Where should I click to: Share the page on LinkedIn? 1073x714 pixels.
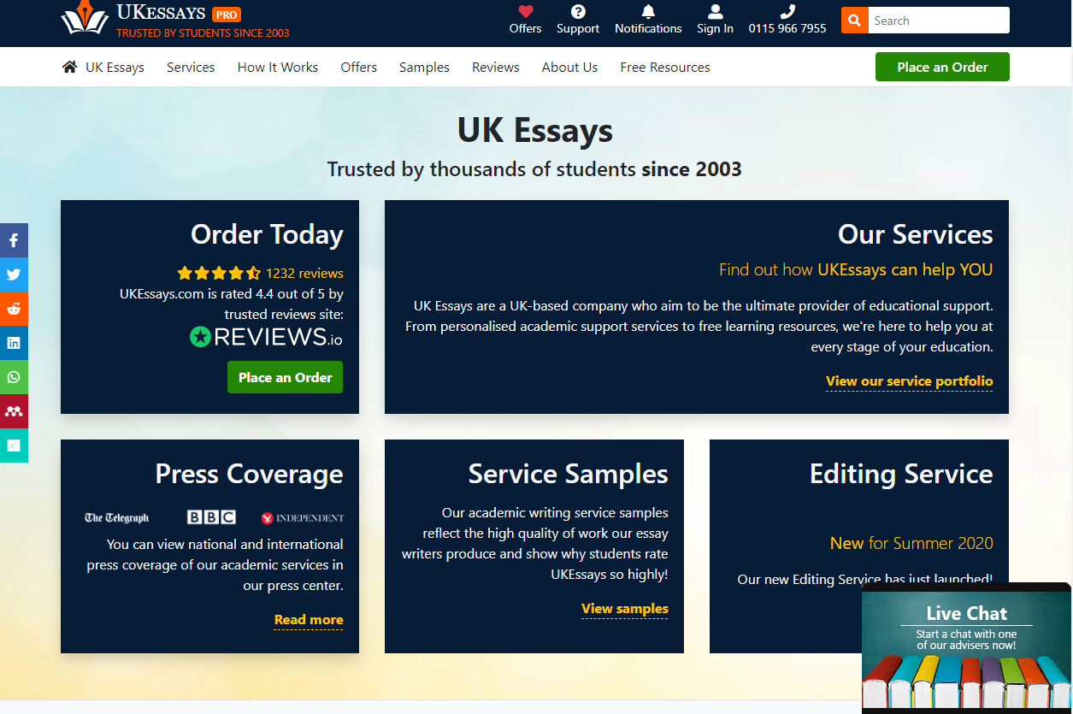click(x=14, y=343)
